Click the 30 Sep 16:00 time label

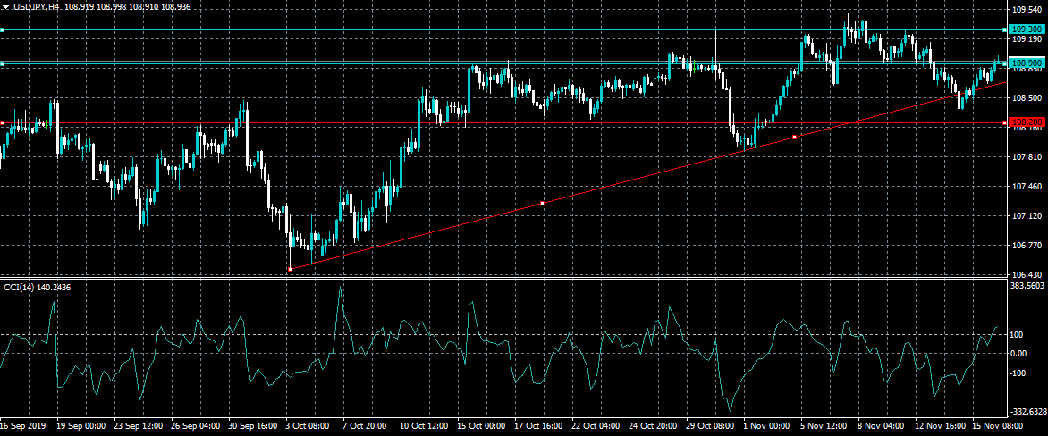click(x=253, y=425)
